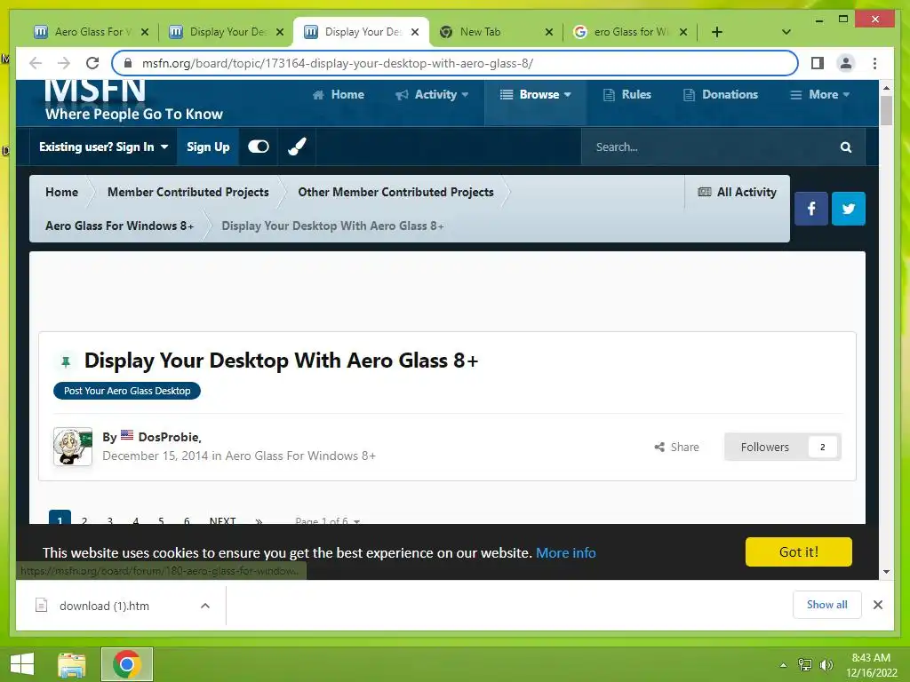Open Aero Glass For Windows 8+ breadcrumb
Image resolution: width=910 pixels, height=682 pixels.
coord(120,226)
